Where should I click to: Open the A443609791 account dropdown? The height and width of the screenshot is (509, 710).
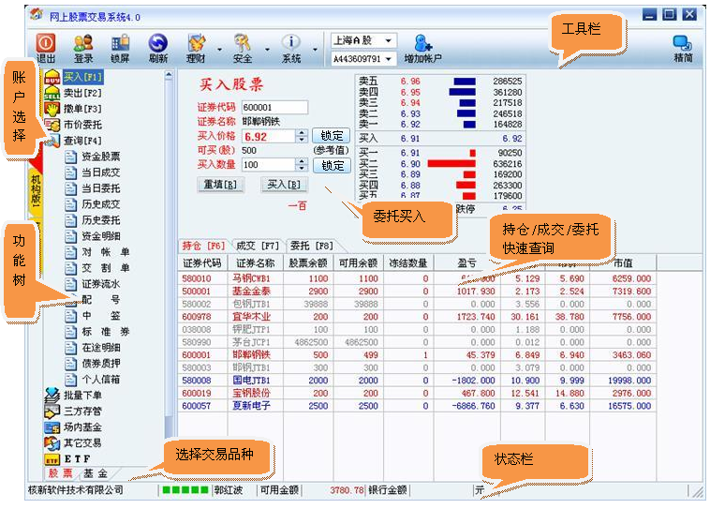point(363,59)
